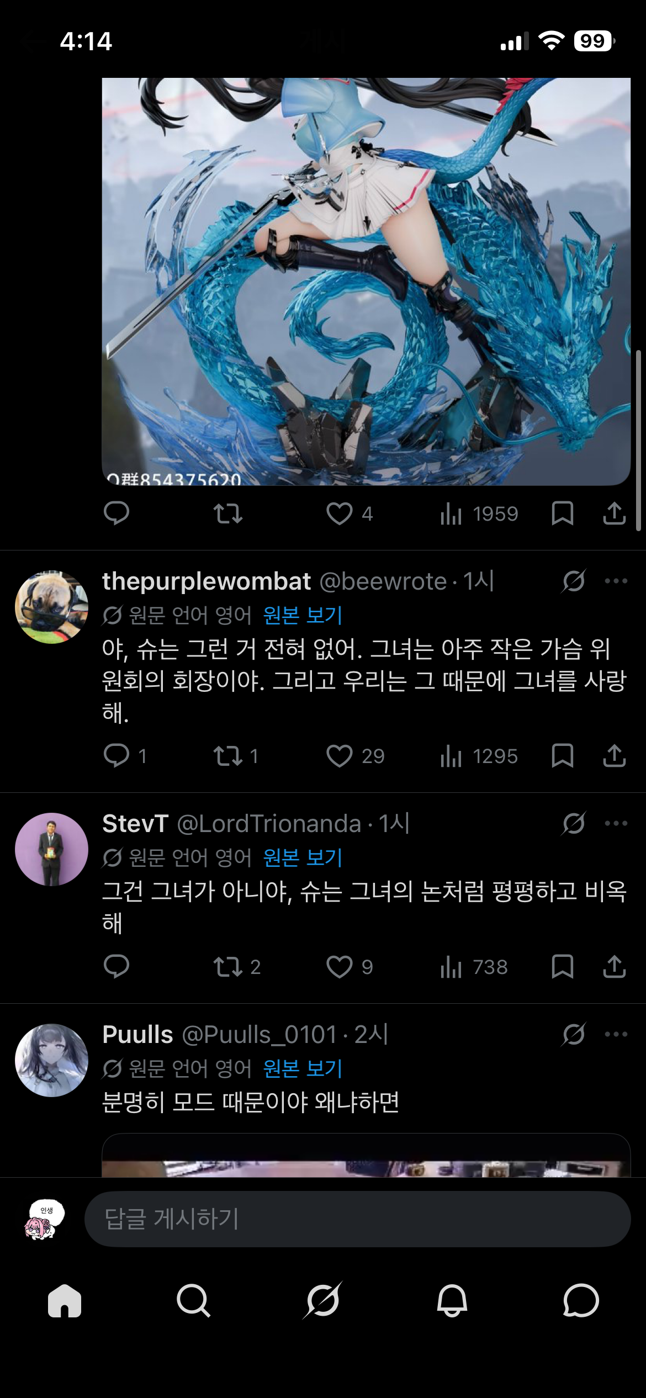The height and width of the screenshot is (1398, 646).
Task: Open the Search tab
Action: click(x=193, y=1301)
